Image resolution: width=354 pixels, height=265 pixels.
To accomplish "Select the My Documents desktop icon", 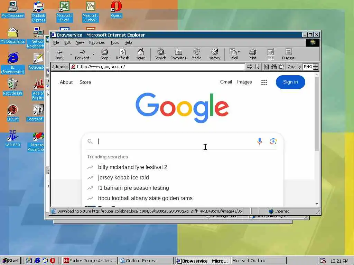I will (13, 36).
